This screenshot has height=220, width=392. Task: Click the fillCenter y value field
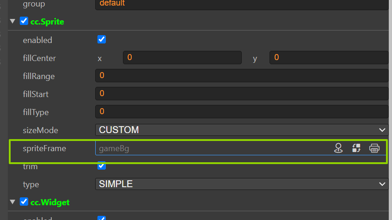tap(329, 57)
